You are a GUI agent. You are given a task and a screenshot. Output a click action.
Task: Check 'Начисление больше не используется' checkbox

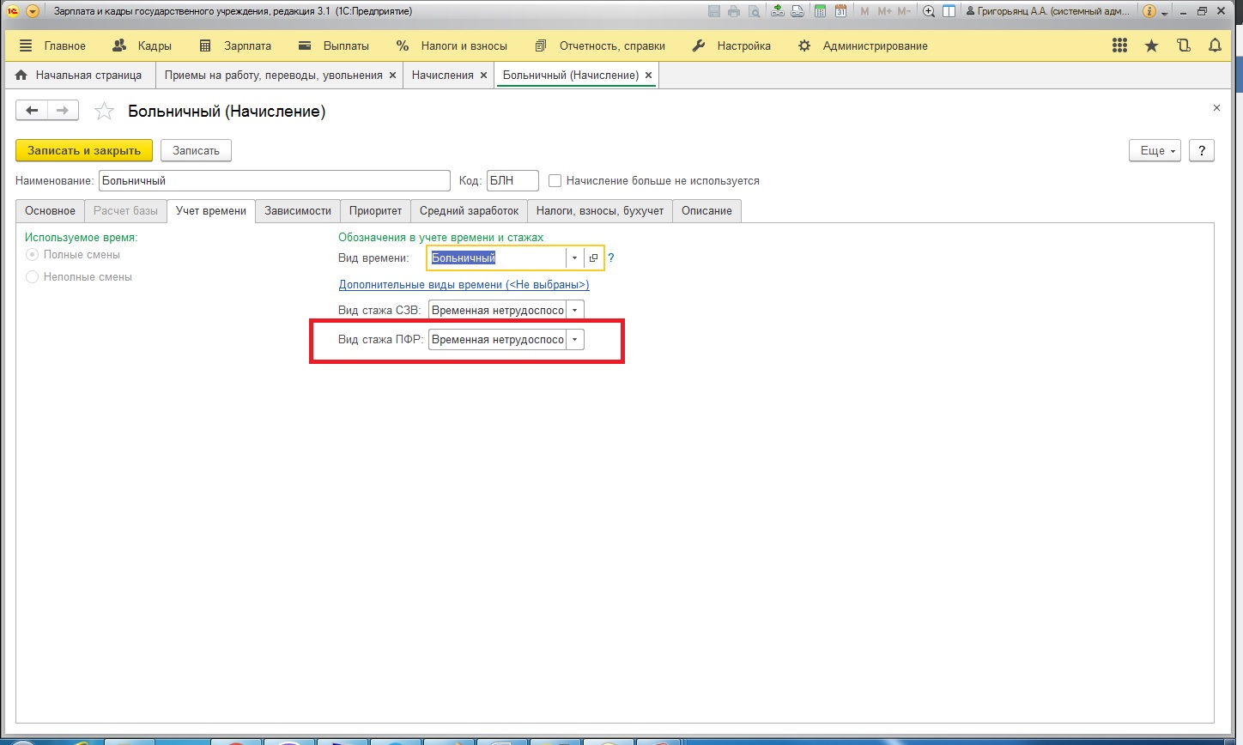point(555,180)
